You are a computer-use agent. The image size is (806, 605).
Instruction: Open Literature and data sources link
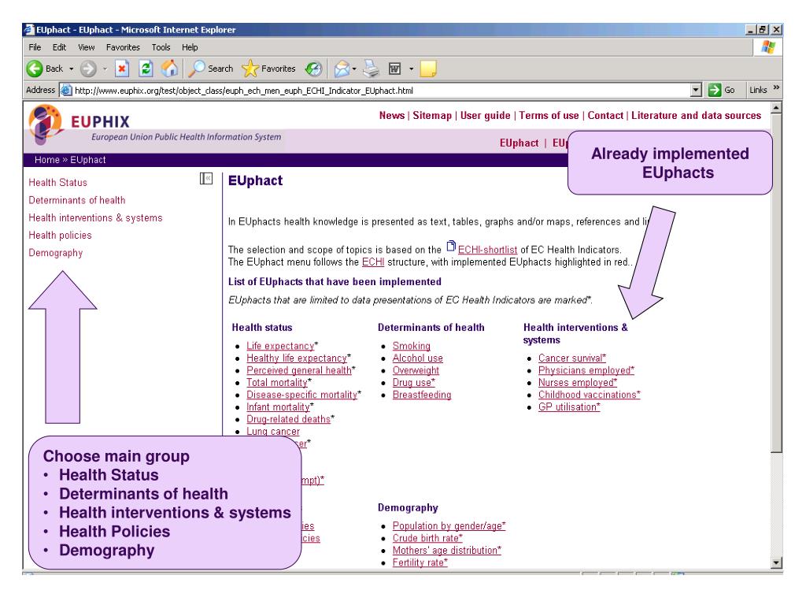pyautogui.click(x=696, y=116)
